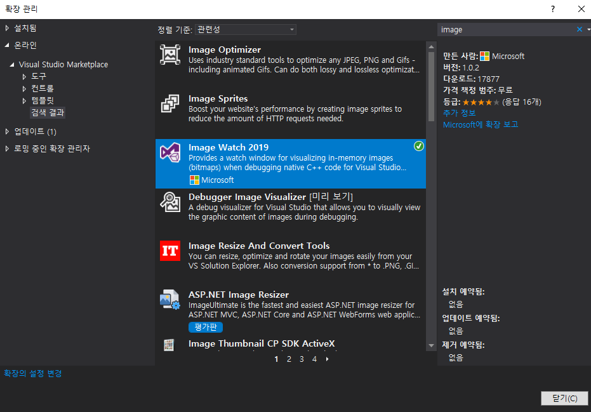Click the results scrollbar down arrow
Screen dimensions: 591x412
pyautogui.click(x=431, y=345)
